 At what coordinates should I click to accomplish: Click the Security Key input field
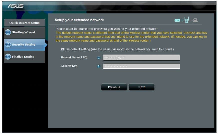[x=141, y=66]
